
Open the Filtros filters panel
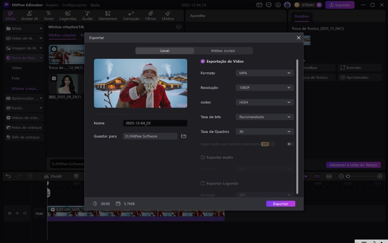coord(150,16)
